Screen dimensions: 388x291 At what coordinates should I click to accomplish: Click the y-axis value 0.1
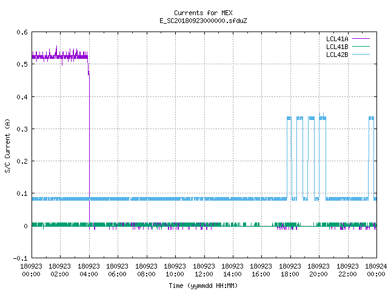coord(22,193)
